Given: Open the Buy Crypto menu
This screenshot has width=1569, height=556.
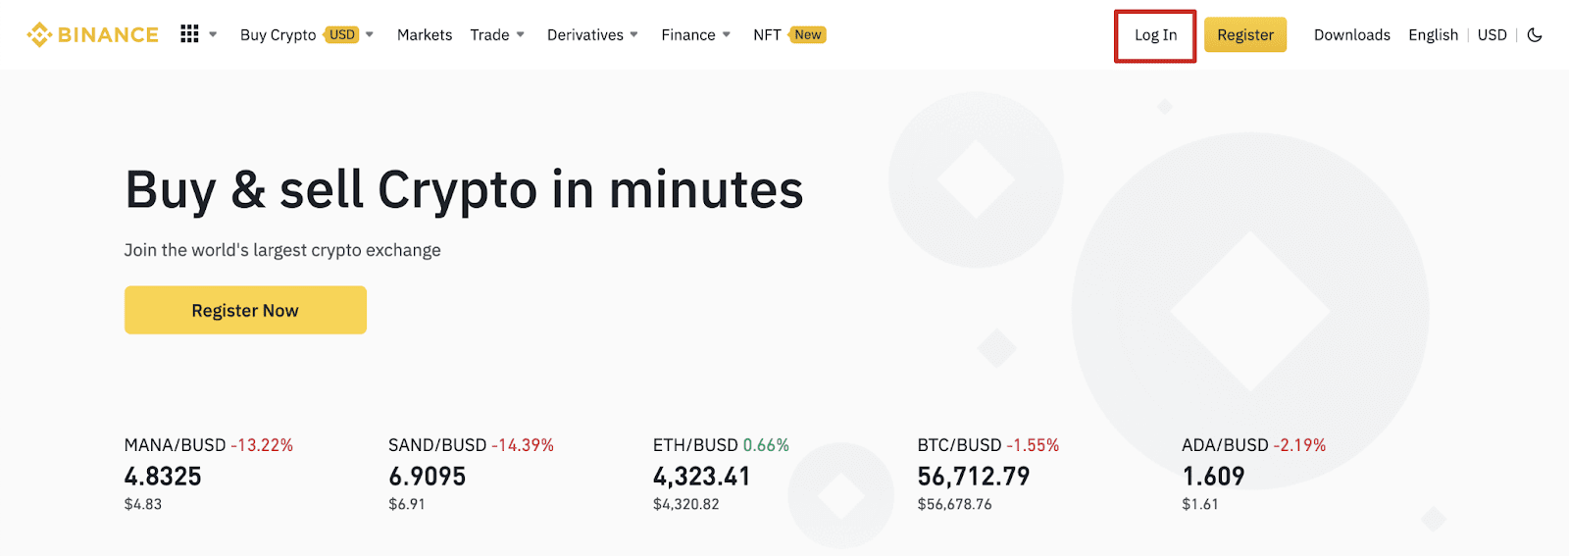Looking at the screenshot, I should pos(278,35).
